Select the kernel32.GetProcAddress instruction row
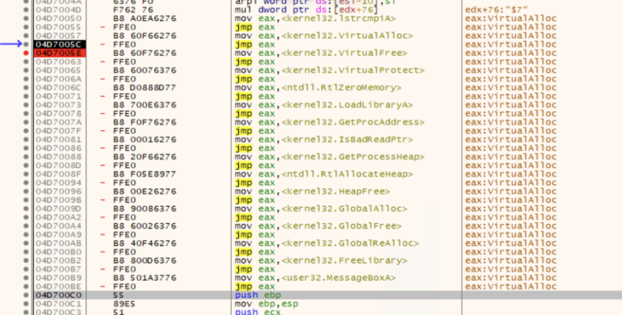The height and width of the screenshot is (315, 622). (x=328, y=122)
